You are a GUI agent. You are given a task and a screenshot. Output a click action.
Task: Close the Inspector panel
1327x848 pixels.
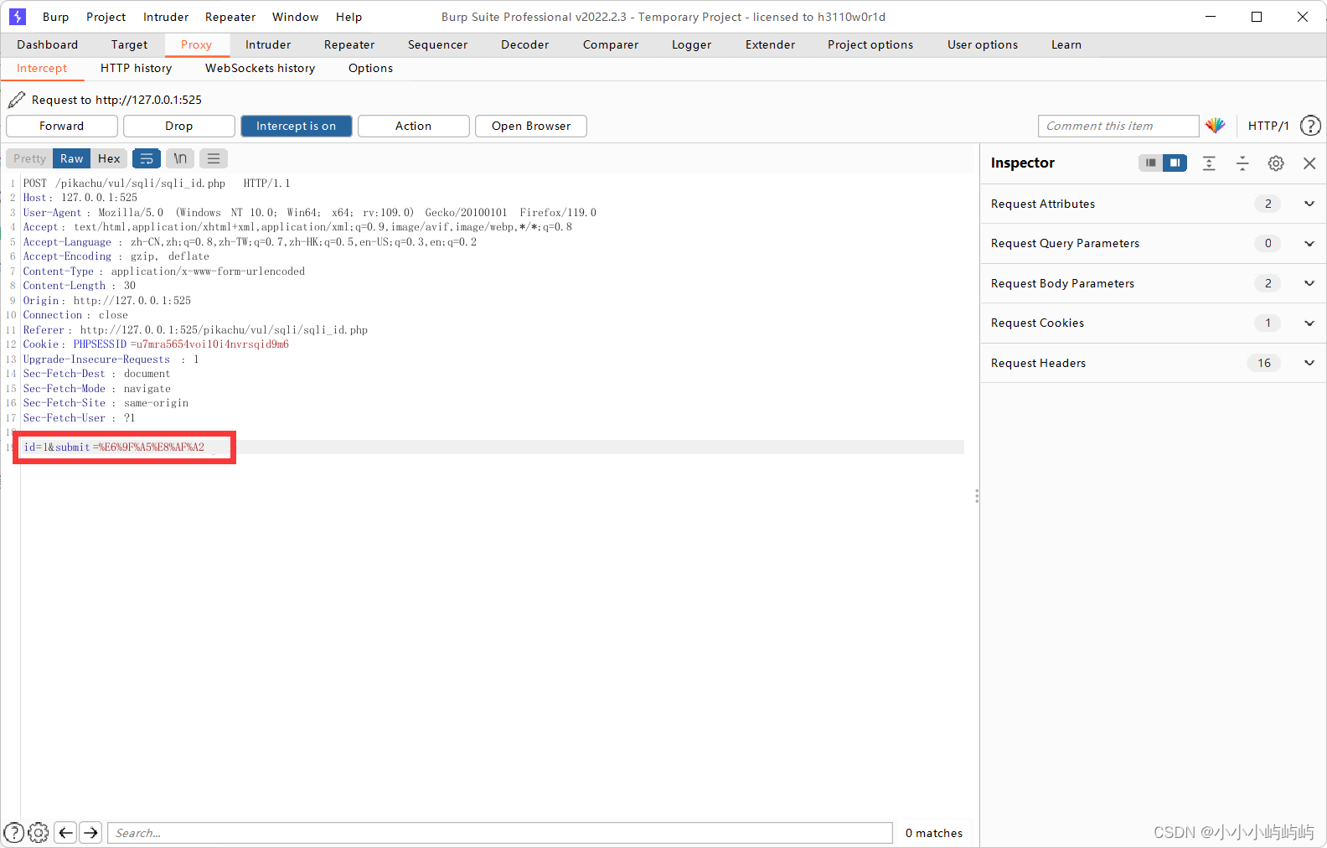tap(1309, 163)
